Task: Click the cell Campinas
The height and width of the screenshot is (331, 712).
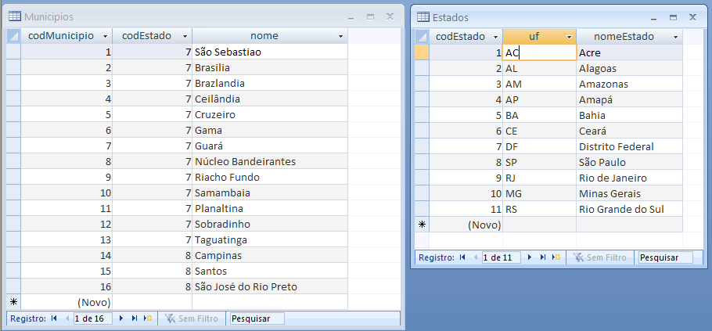Action: point(270,256)
